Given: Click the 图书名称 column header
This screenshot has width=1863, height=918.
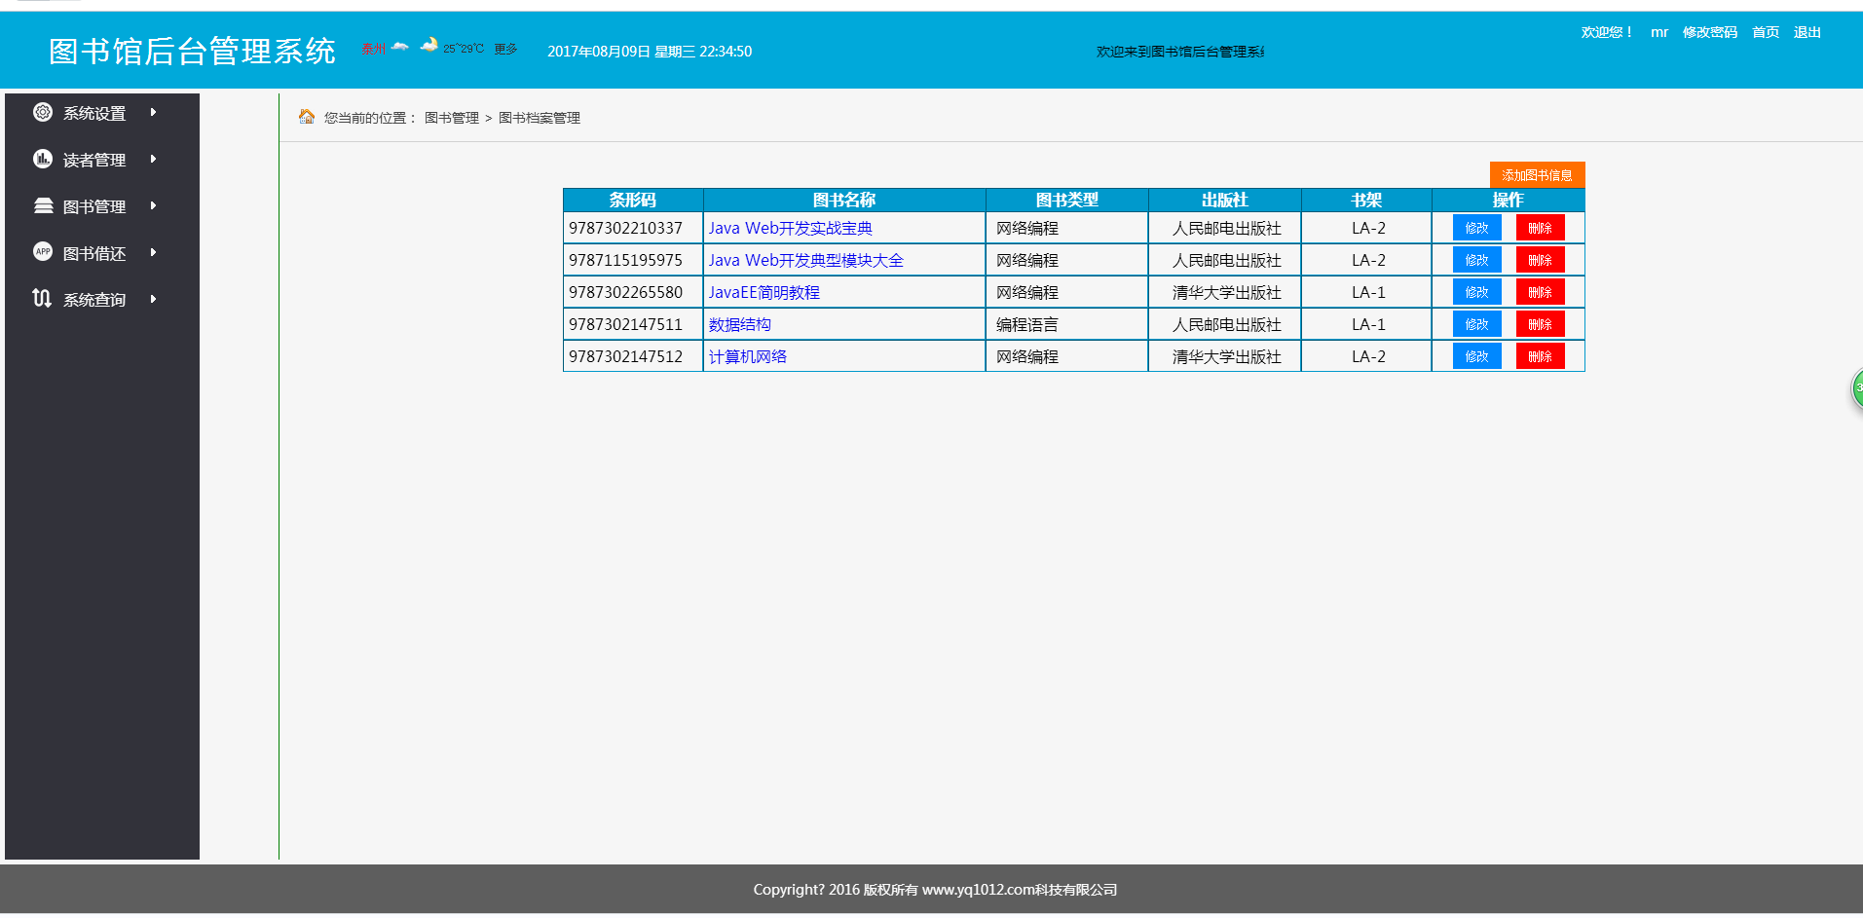Looking at the screenshot, I should [844, 200].
